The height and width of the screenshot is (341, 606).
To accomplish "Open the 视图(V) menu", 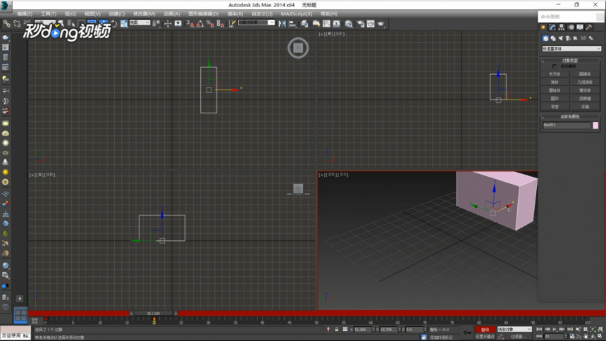I will pos(92,14).
